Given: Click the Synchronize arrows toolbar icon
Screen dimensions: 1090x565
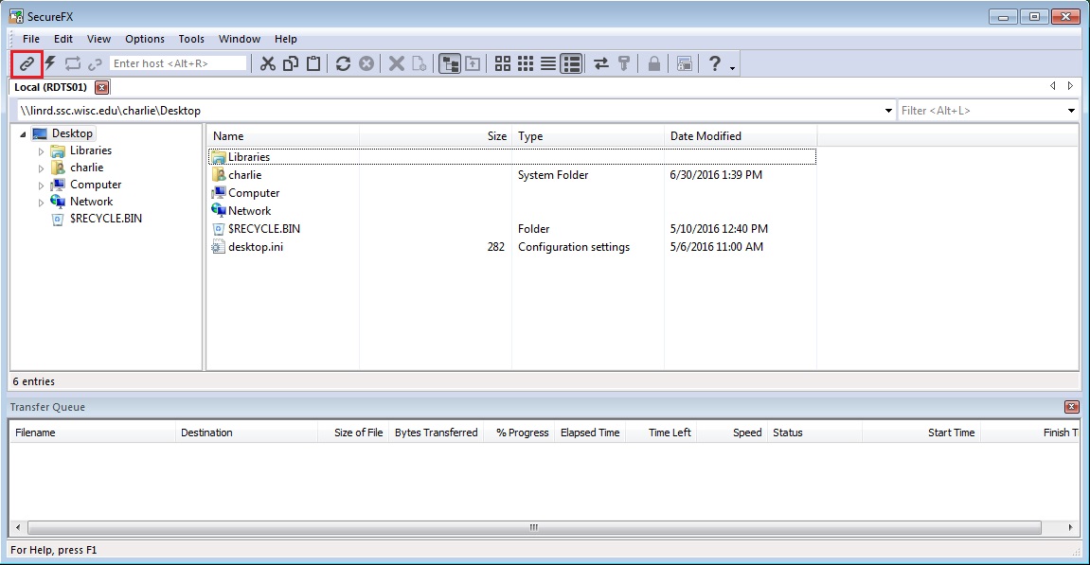Looking at the screenshot, I should 601,64.
